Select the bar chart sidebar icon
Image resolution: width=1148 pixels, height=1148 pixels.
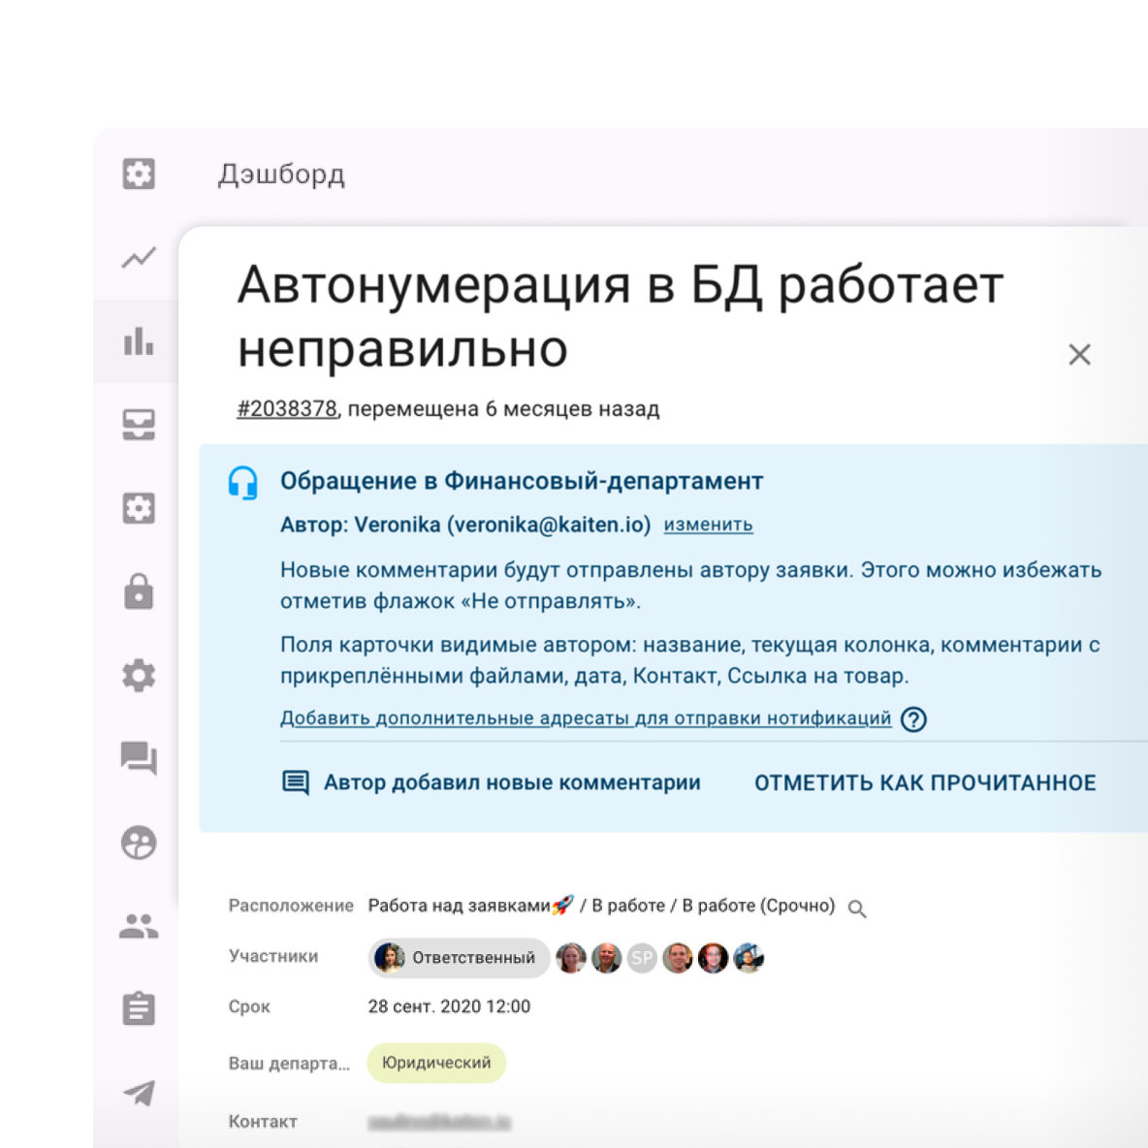[x=139, y=341]
